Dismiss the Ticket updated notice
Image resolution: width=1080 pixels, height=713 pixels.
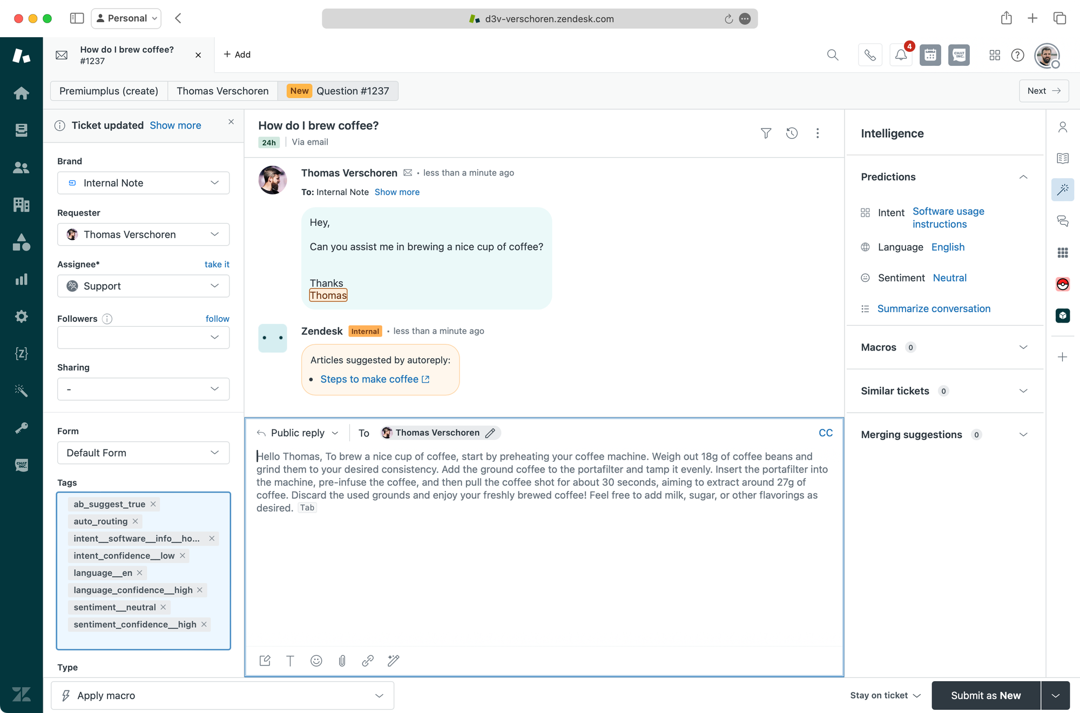coord(231,122)
